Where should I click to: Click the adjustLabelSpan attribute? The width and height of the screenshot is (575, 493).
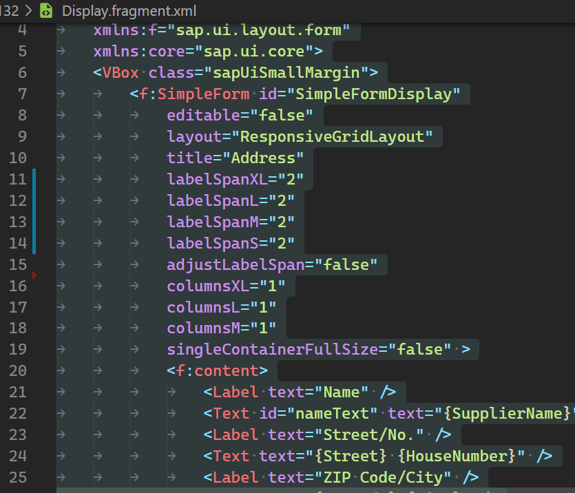click(x=236, y=264)
